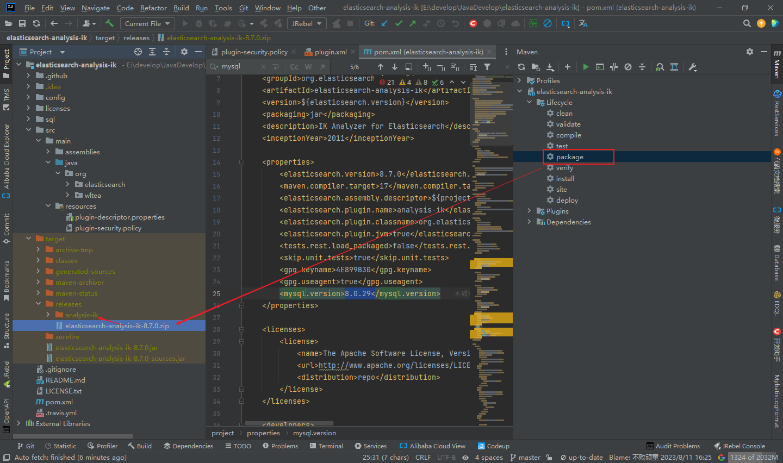Collapse All in Project panel
This screenshot has width=783, height=463.
(x=166, y=52)
